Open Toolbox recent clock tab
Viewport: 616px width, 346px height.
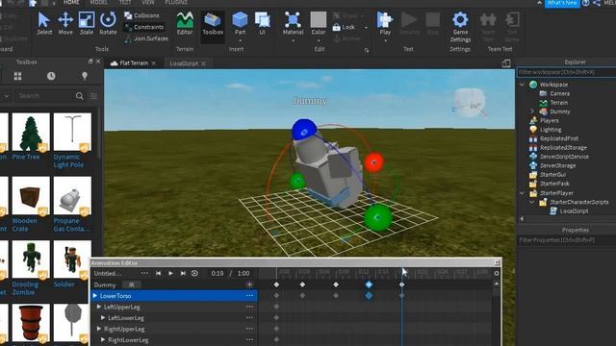(x=51, y=76)
